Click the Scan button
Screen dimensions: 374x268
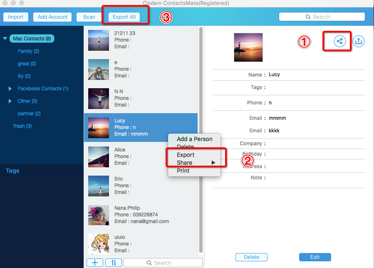click(x=89, y=17)
